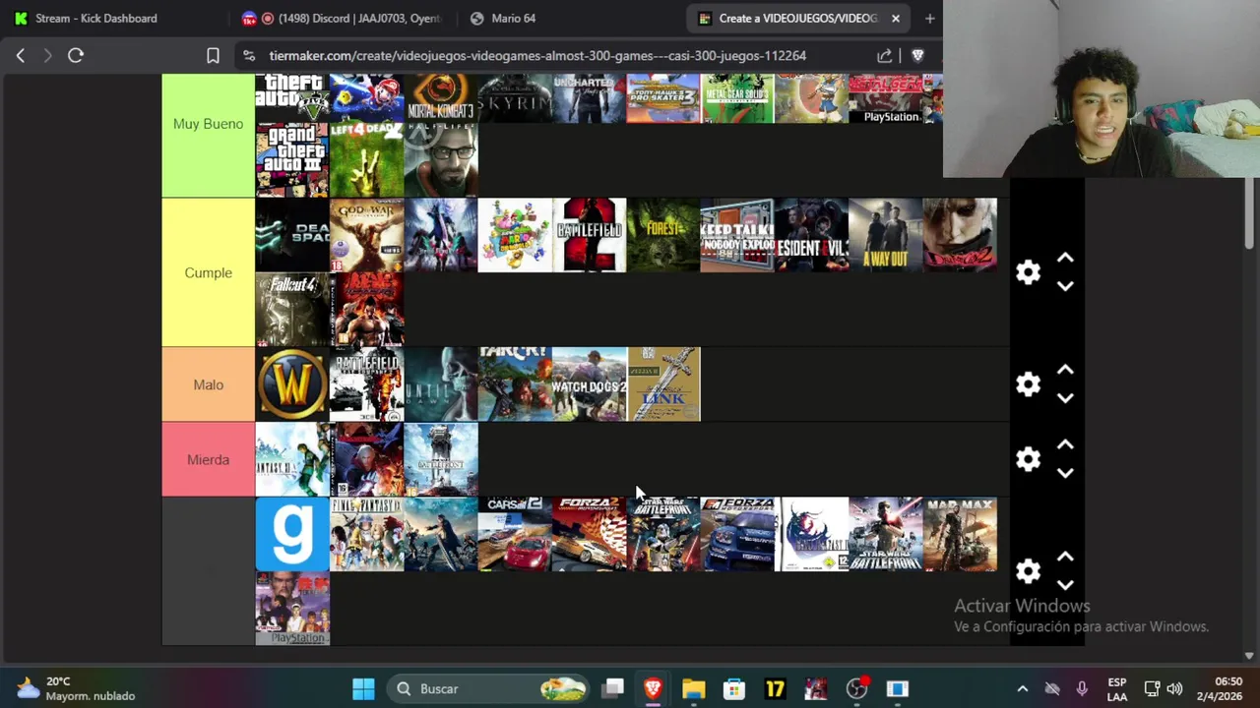Open File Explorer from the taskbar

click(693, 688)
